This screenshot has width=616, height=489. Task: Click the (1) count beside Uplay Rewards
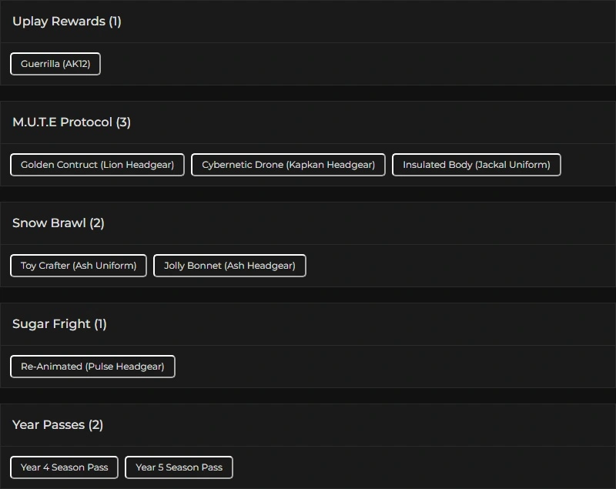point(115,22)
